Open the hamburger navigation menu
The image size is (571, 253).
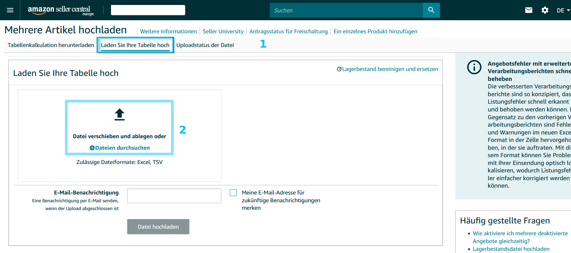10,10
